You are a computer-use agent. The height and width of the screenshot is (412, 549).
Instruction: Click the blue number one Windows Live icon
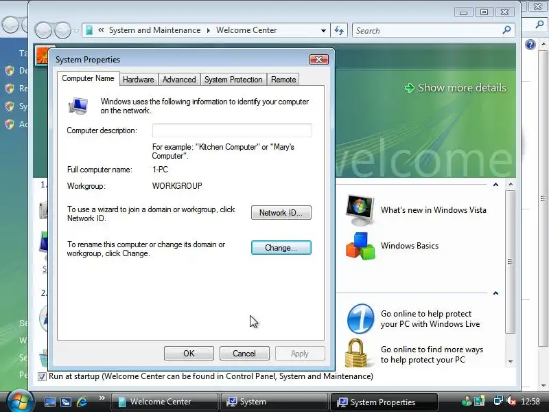tap(361, 319)
